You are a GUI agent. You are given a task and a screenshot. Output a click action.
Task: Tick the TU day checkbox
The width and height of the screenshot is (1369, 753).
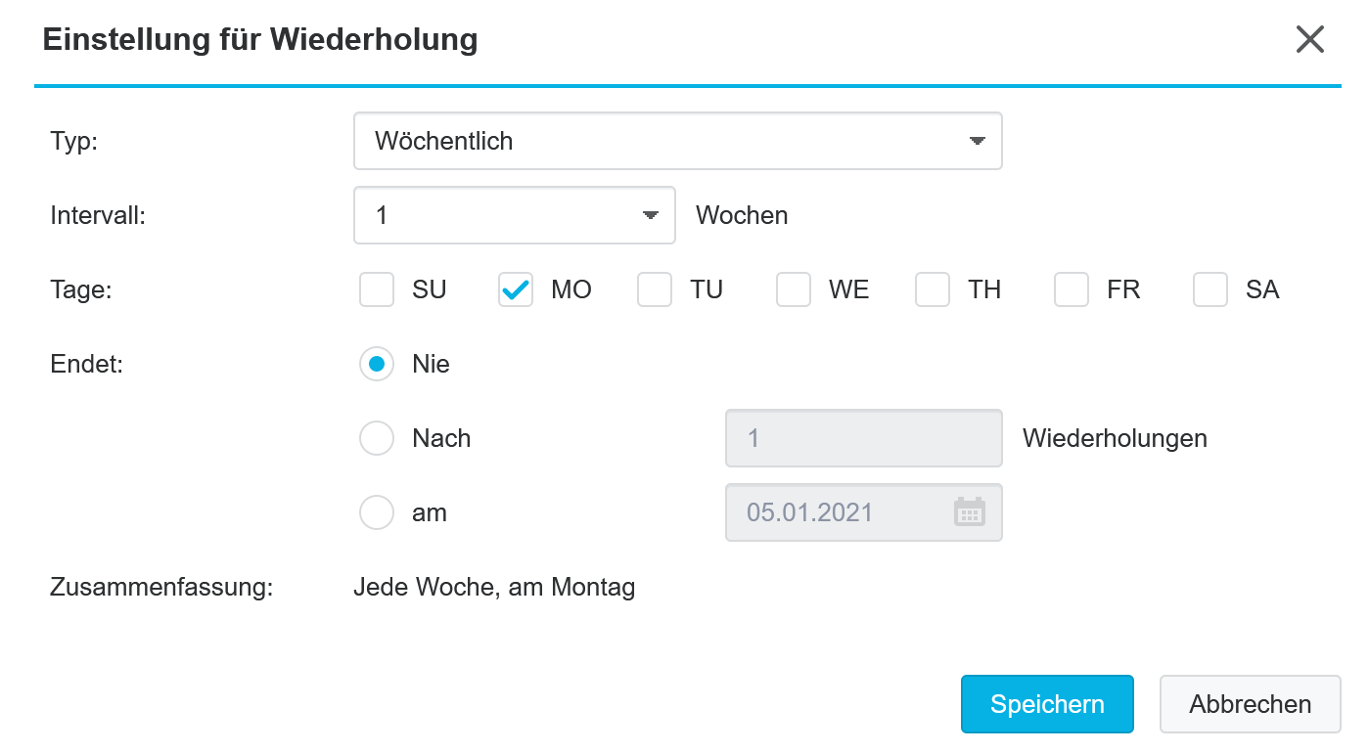(x=655, y=289)
